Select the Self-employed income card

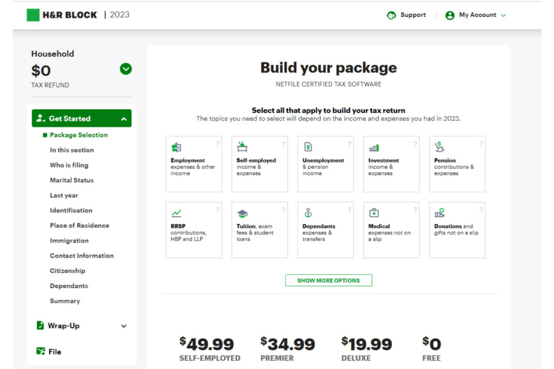[259, 164]
